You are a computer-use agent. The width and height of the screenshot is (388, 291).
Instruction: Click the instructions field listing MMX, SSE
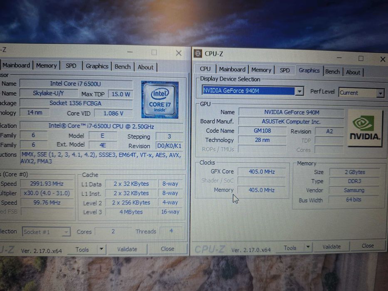point(101,158)
